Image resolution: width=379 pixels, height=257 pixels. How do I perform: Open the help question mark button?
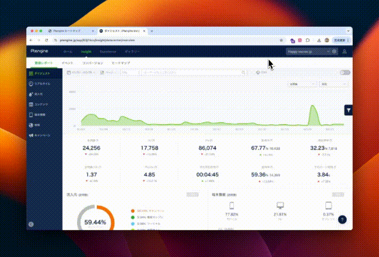343,220
